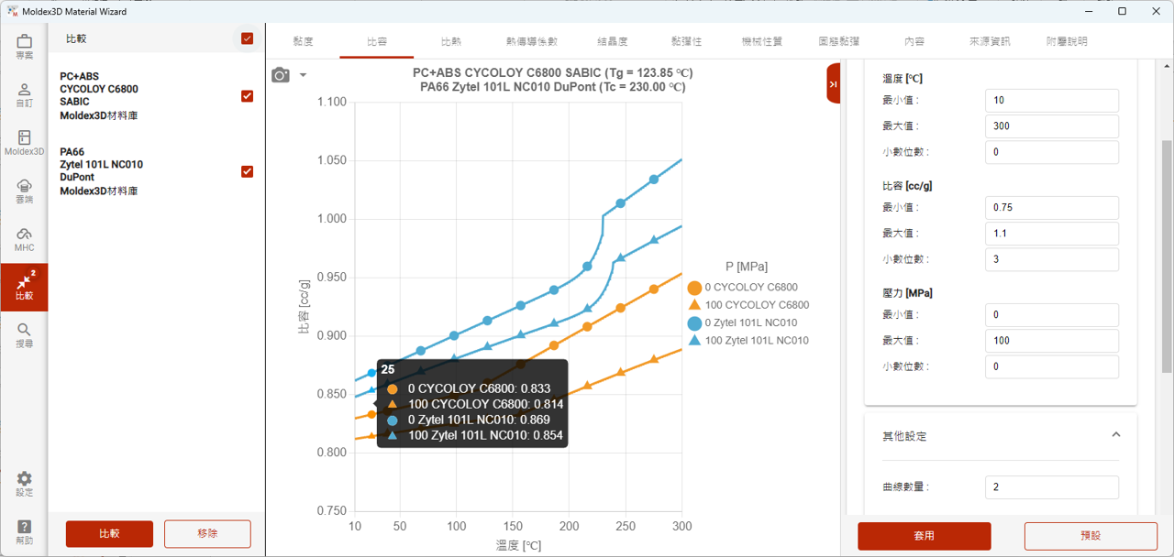Click the 比容 小數位數 field with 3
The height and width of the screenshot is (557, 1174).
tap(1052, 259)
